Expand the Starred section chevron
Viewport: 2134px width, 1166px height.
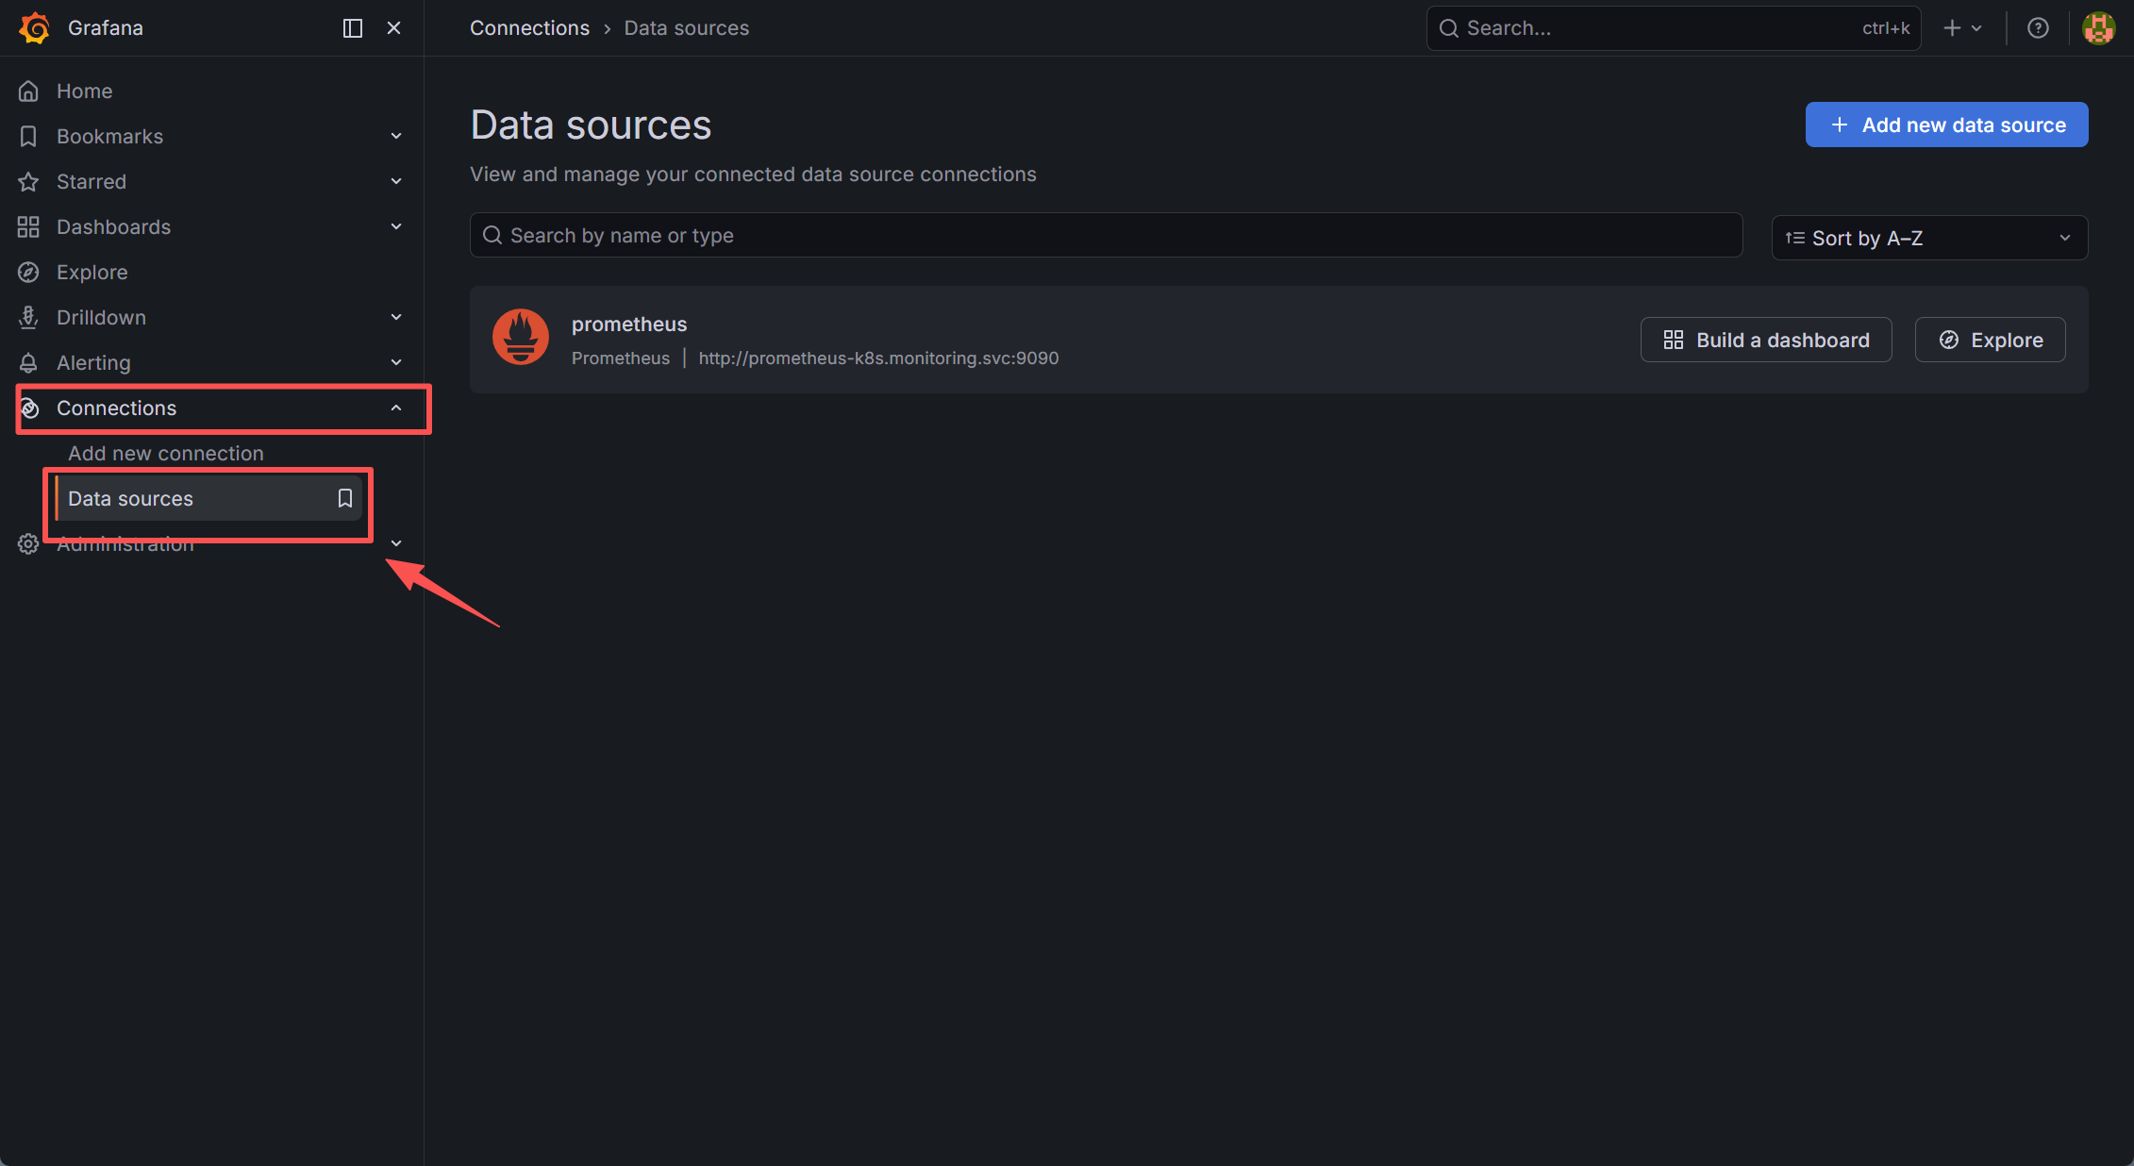(396, 182)
